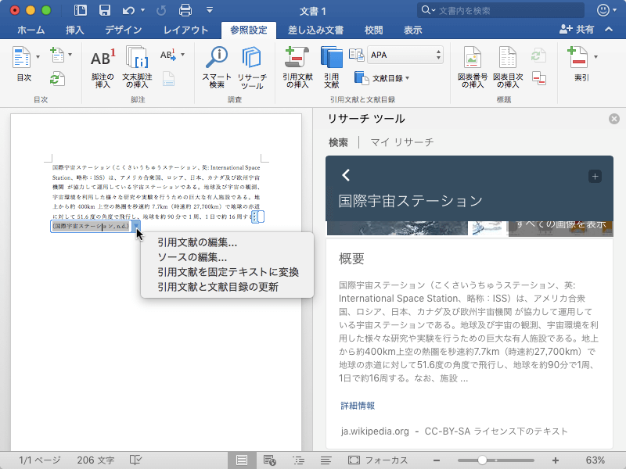Select the 検索 tab in Researcher pane
This screenshot has width=626, height=469.
(338, 142)
